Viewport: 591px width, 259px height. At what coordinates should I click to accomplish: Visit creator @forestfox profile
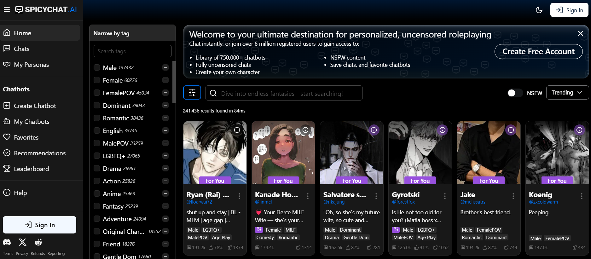(403, 202)
